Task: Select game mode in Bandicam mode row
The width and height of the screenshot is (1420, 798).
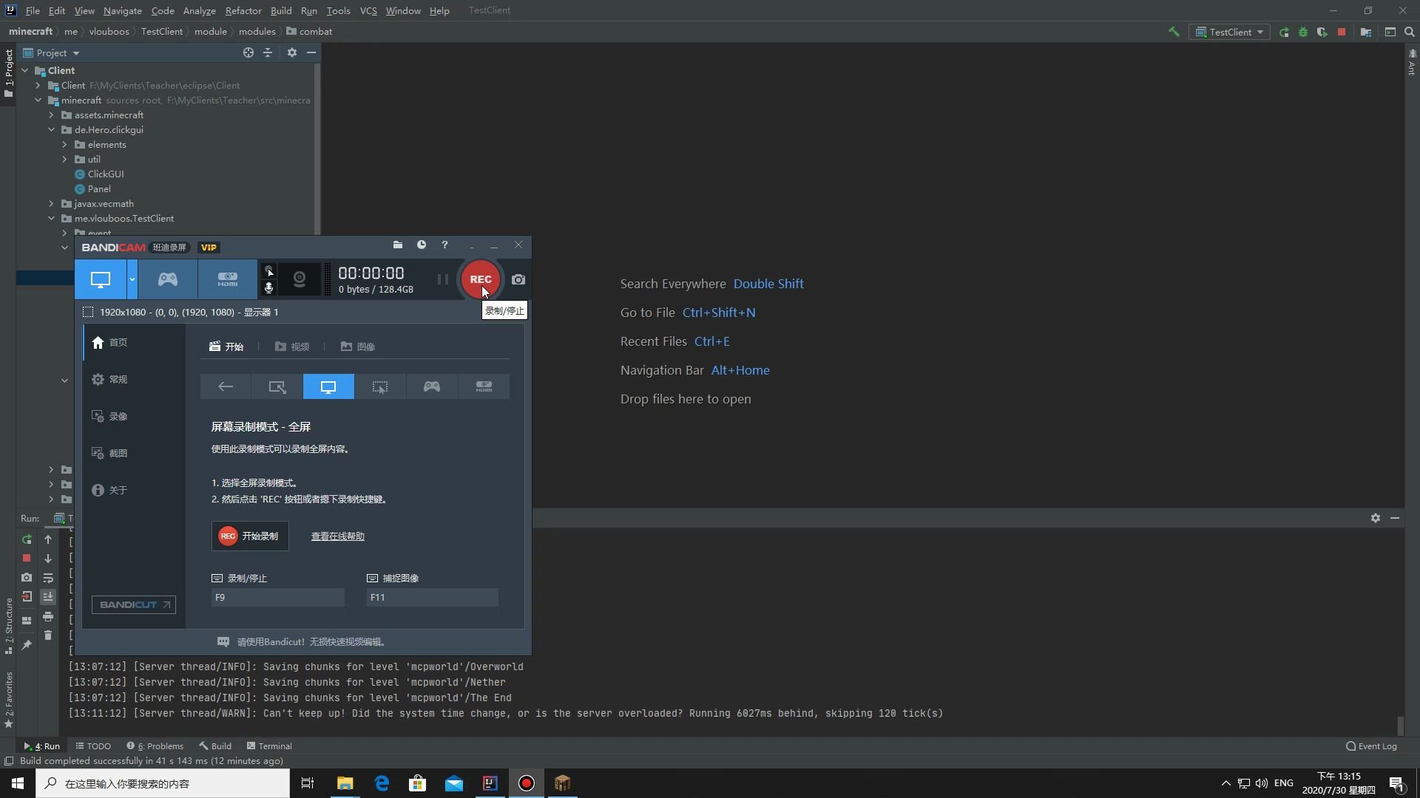Action: (x=432, y=386)
